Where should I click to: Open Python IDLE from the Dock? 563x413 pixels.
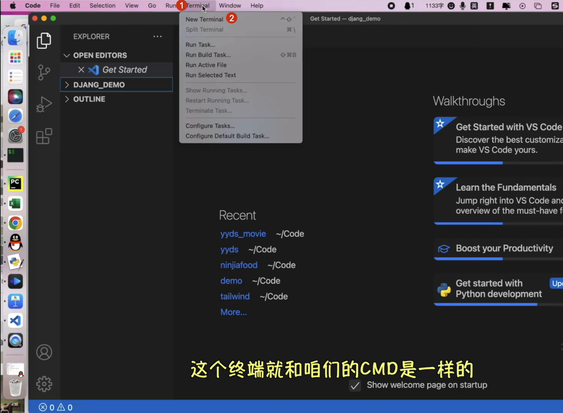tap(15, 262)
